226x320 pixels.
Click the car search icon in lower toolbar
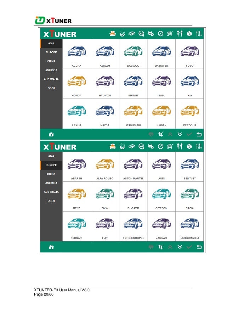pyautogui.click(x=141, y=146)
